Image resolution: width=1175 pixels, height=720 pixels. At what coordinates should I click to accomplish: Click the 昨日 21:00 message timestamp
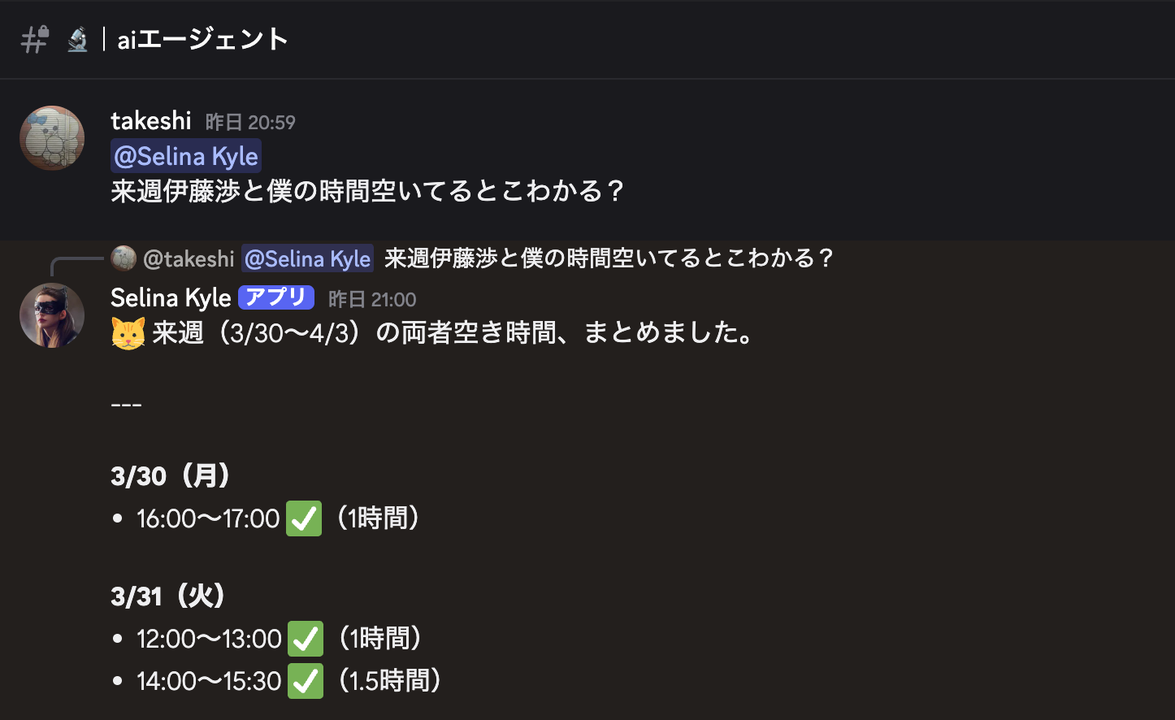(x=372, y=300)
